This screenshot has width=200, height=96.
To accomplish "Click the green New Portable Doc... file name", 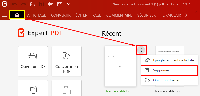I will click(120, 91).
